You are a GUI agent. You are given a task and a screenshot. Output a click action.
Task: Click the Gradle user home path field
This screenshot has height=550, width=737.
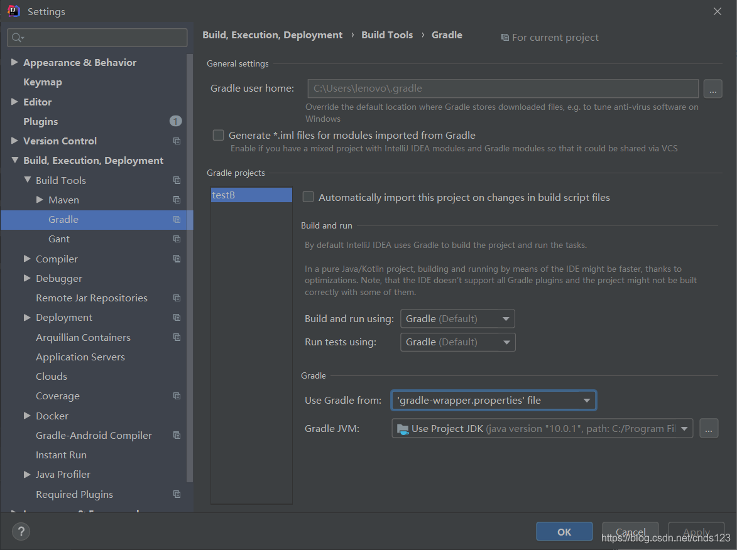pos(503,89)
